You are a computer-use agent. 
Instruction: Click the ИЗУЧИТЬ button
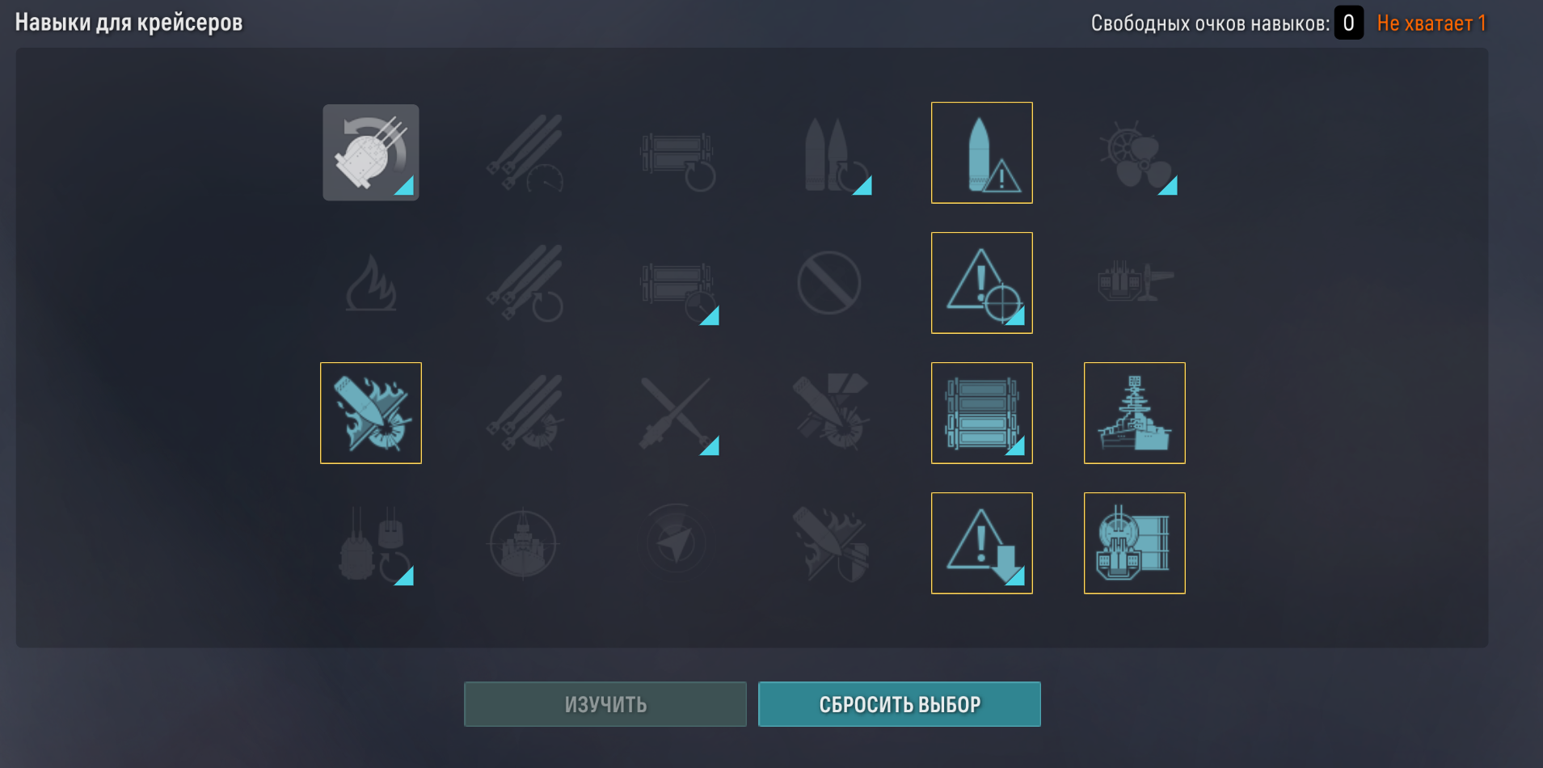tap(605, 704)
